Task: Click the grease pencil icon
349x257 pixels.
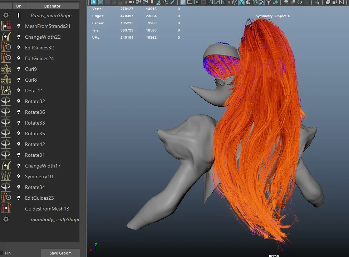Action: 172,2
